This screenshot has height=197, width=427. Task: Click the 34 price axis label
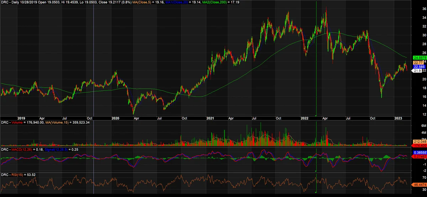[x=424, y=17]
